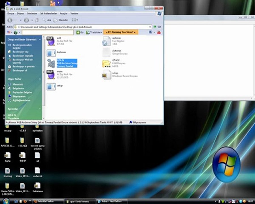The image size is (255, 204).
Task: Click publish this file to Web link
Action: pyautogui.click(x=22, y=61)
